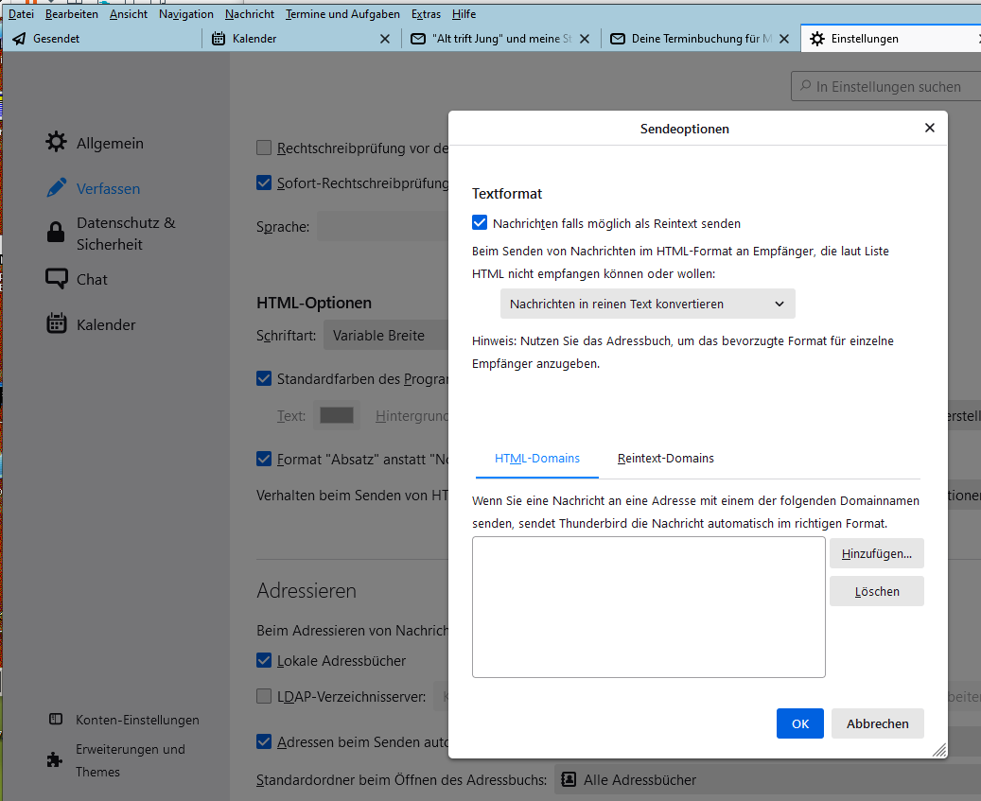The width and height of the screenshot is (981, 801).
Task: Open Datenschutz & Sicherheit lock icon
Action: (x=56, y=232)
